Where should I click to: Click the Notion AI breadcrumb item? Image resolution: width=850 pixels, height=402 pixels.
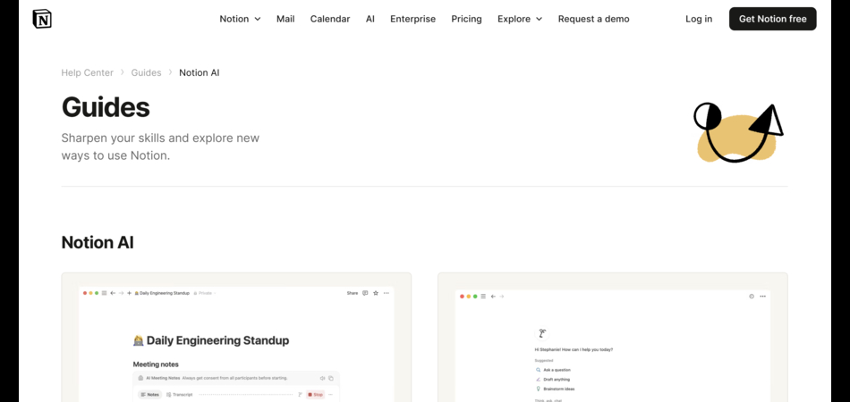click(199, 72)
